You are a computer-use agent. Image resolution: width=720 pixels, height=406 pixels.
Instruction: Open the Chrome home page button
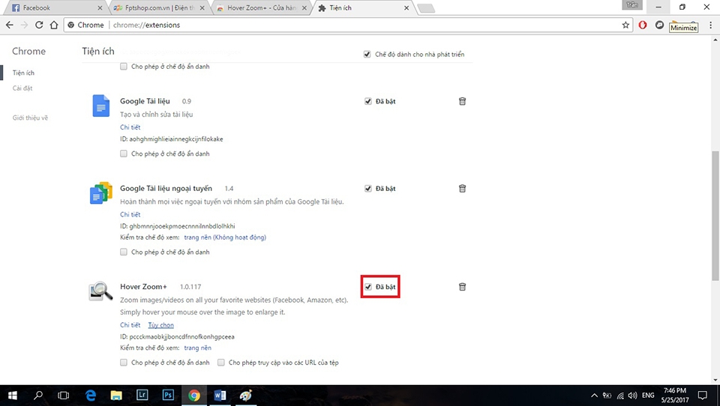click(x=54, y=25)
